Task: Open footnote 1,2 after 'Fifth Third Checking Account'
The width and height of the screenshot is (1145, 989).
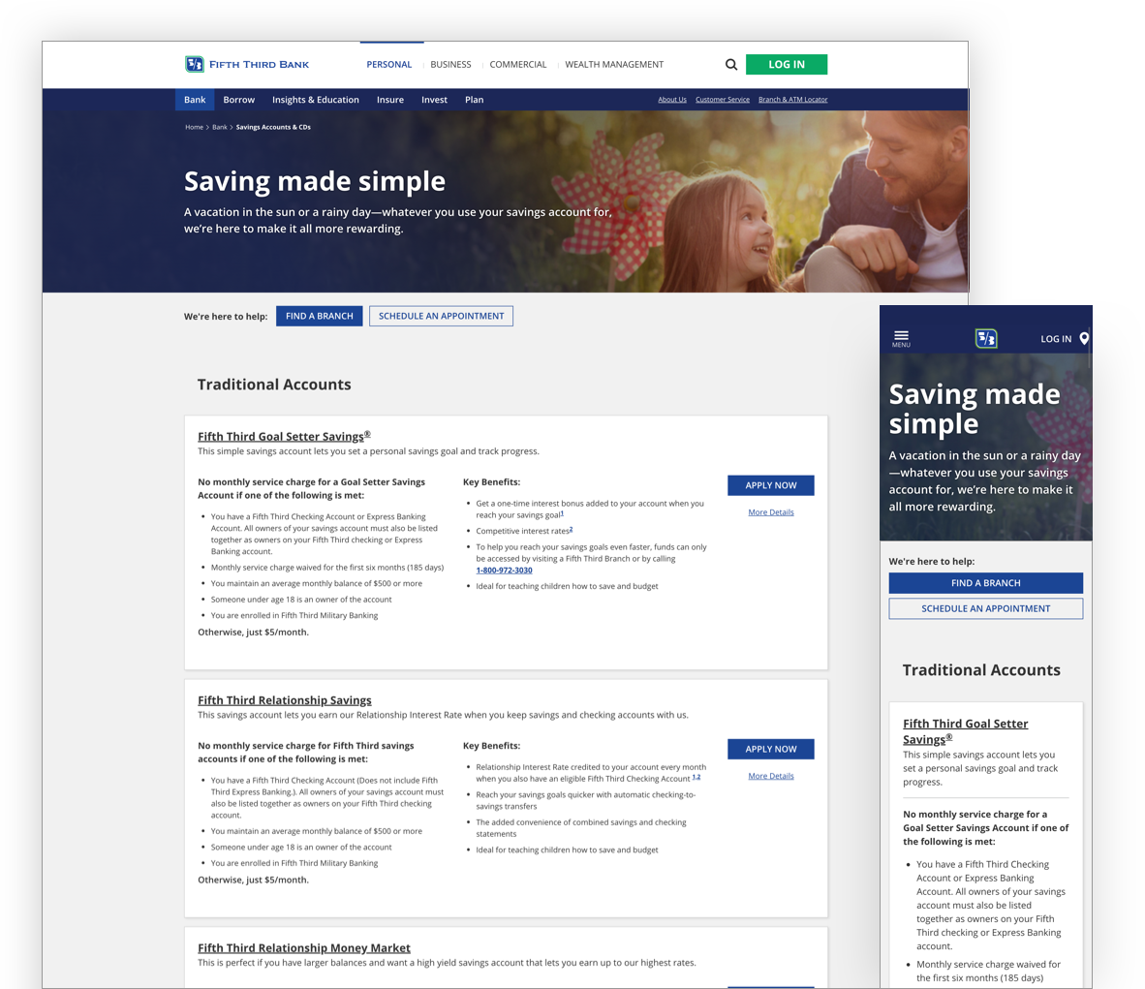Action: [x=696, y=777]
